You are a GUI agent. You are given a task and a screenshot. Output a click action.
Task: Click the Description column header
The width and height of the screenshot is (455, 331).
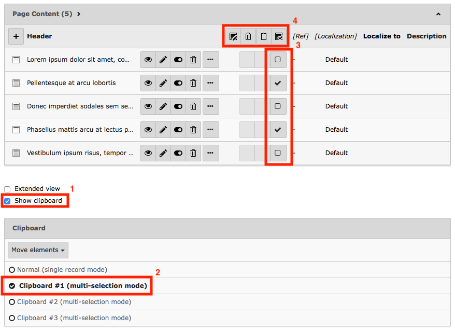pos(426,36)
